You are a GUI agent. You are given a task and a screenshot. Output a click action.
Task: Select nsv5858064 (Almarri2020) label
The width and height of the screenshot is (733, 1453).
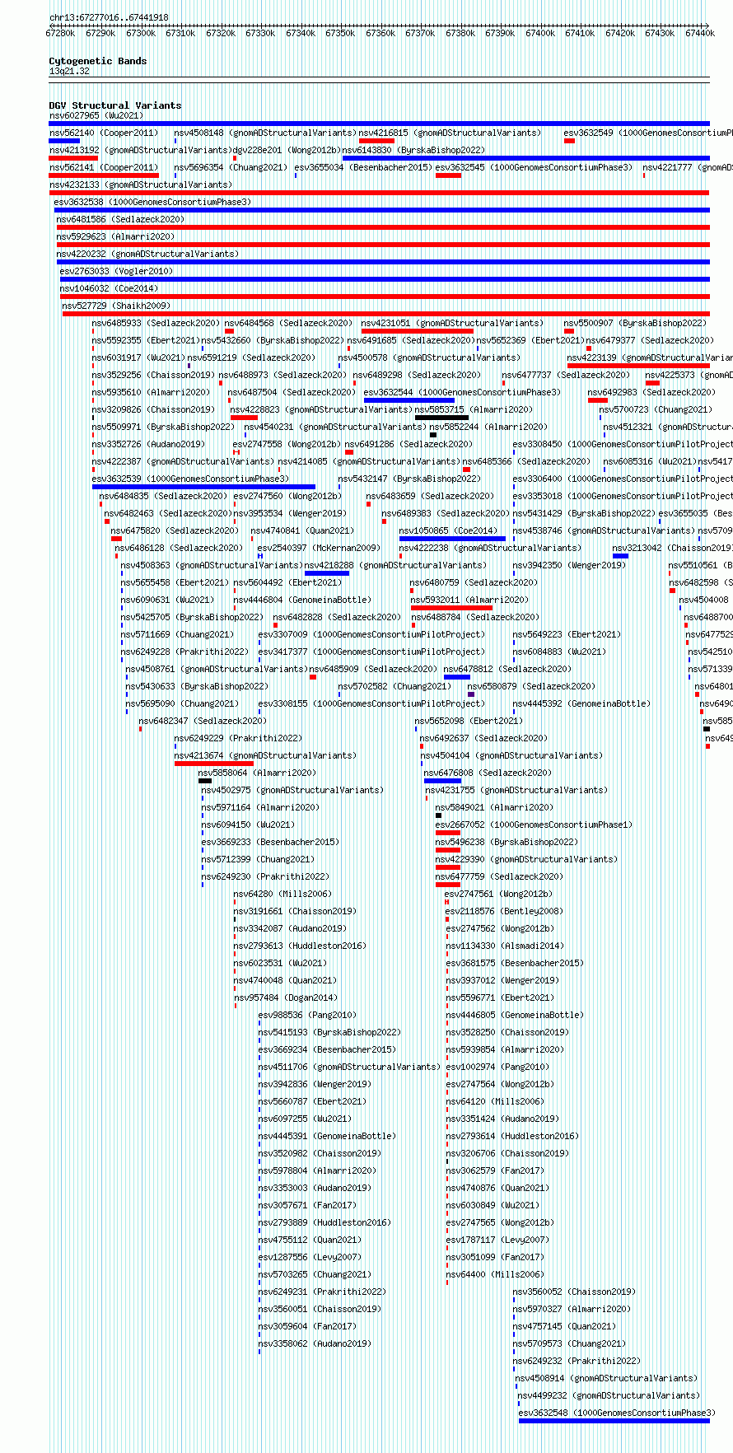(x=258, y=773)
